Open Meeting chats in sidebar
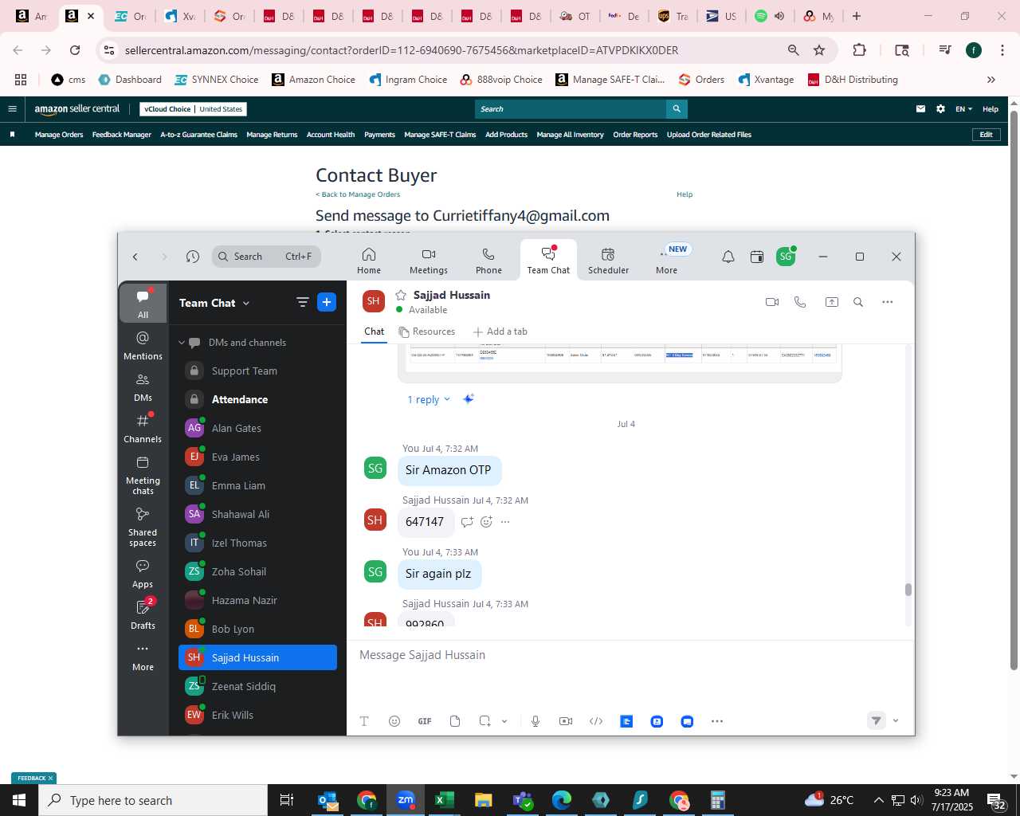Screen dimensions: 1020x816 coord(143,476)
